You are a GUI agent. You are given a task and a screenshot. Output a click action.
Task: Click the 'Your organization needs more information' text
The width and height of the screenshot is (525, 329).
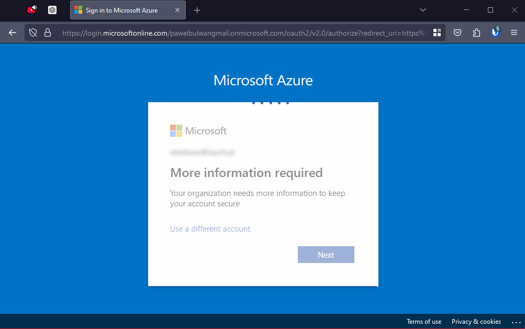pyautogui.click(x=258, y=199)
